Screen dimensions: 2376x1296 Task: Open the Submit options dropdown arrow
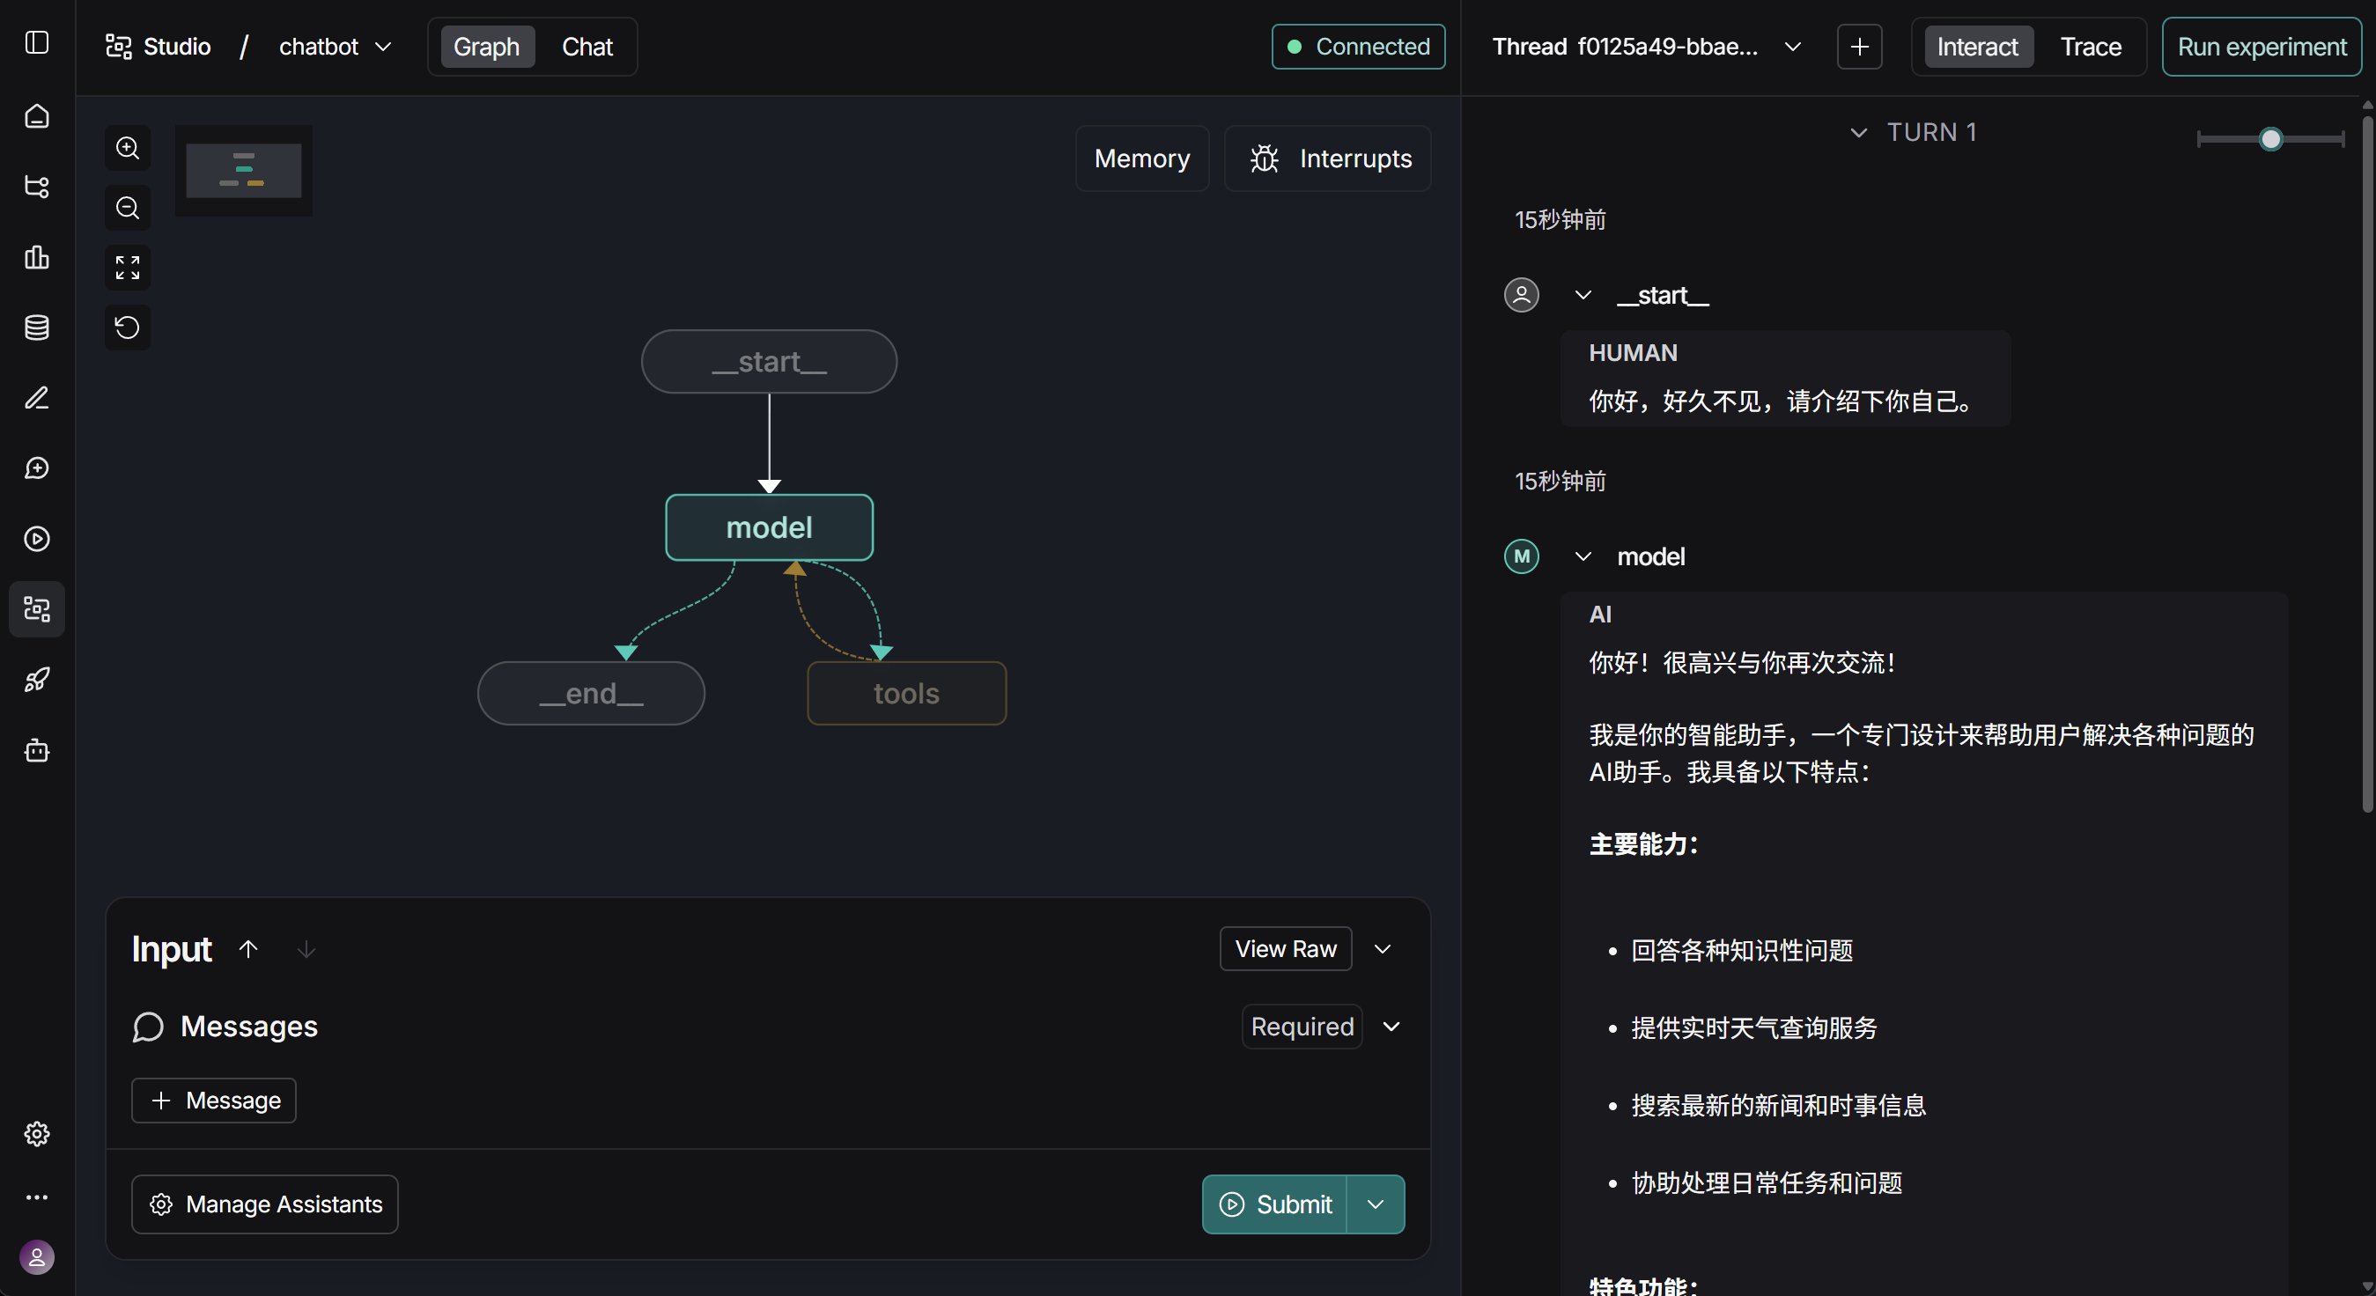pyautogui.click(x=1376, y=1204)
